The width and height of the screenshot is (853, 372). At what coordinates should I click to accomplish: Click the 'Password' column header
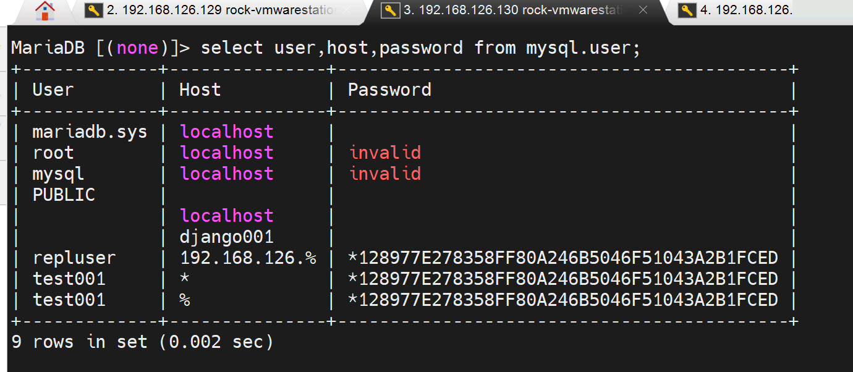tap(389, 90)
